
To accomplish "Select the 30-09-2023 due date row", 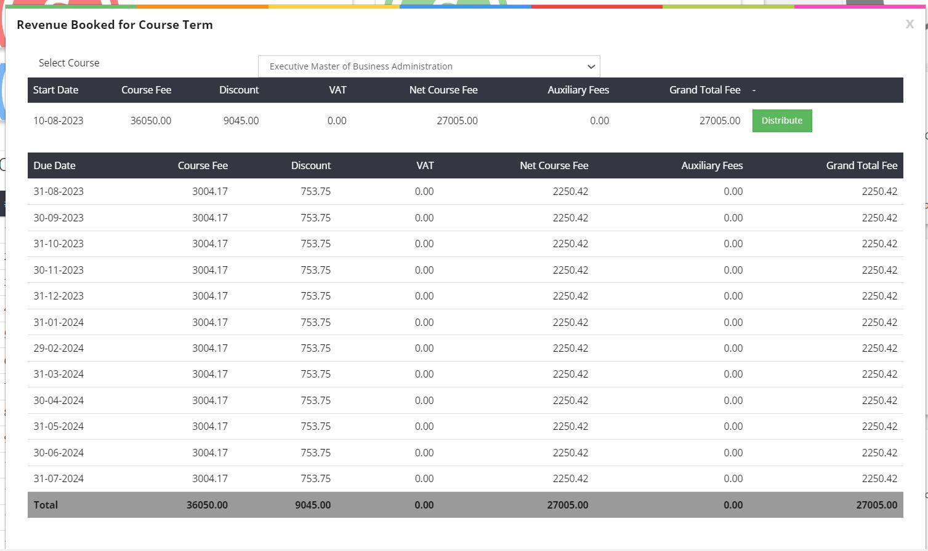I will (59, 218).
